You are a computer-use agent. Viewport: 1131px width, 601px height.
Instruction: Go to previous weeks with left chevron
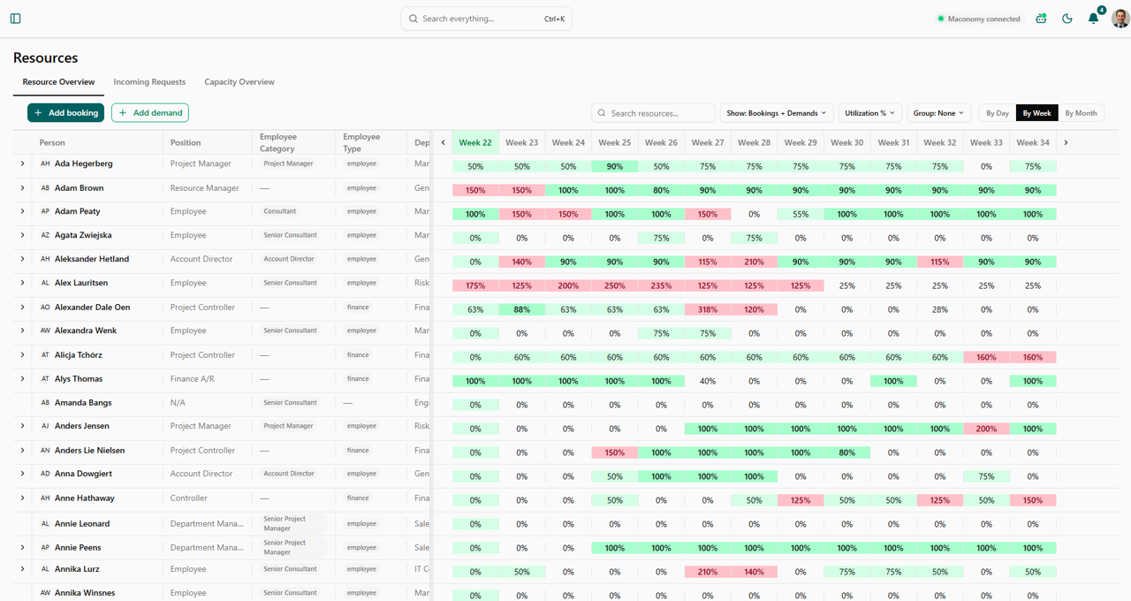click(x=444, y=142)
